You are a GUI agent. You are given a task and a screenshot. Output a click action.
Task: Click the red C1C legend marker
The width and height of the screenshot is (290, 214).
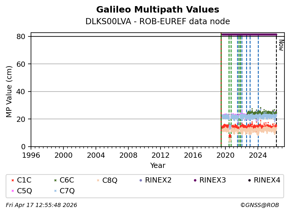(12, 180)
